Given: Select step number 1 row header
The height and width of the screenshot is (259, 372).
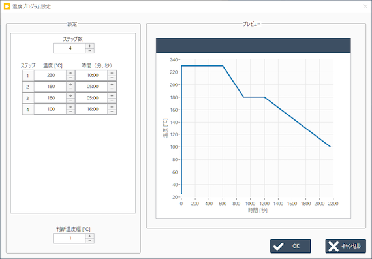Looking at the screenshot, I should tap(28, 76).
